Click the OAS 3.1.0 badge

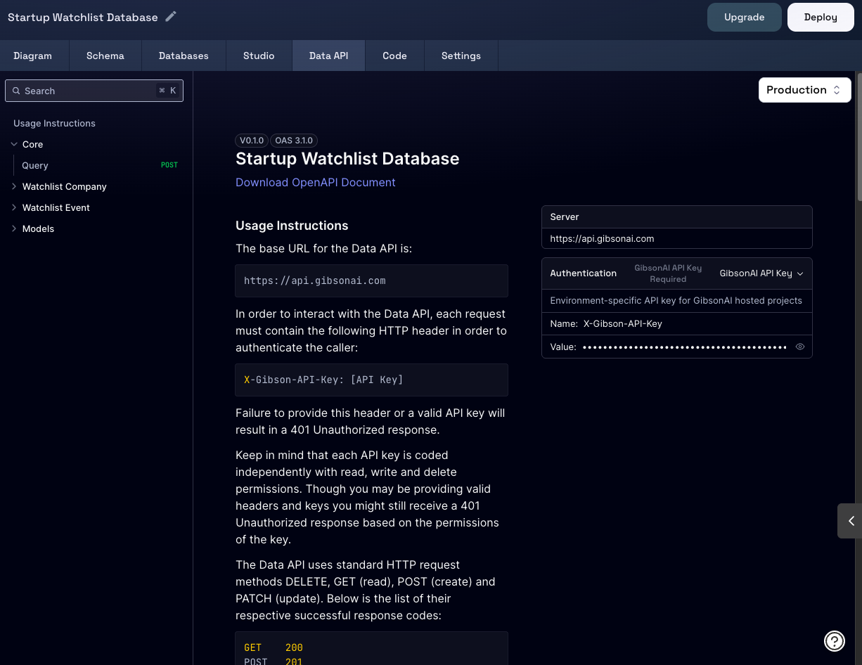(x=294, y=141)
